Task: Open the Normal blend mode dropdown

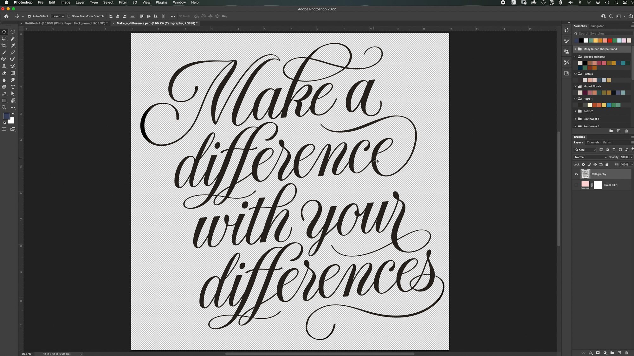Action: coord(590,157)
